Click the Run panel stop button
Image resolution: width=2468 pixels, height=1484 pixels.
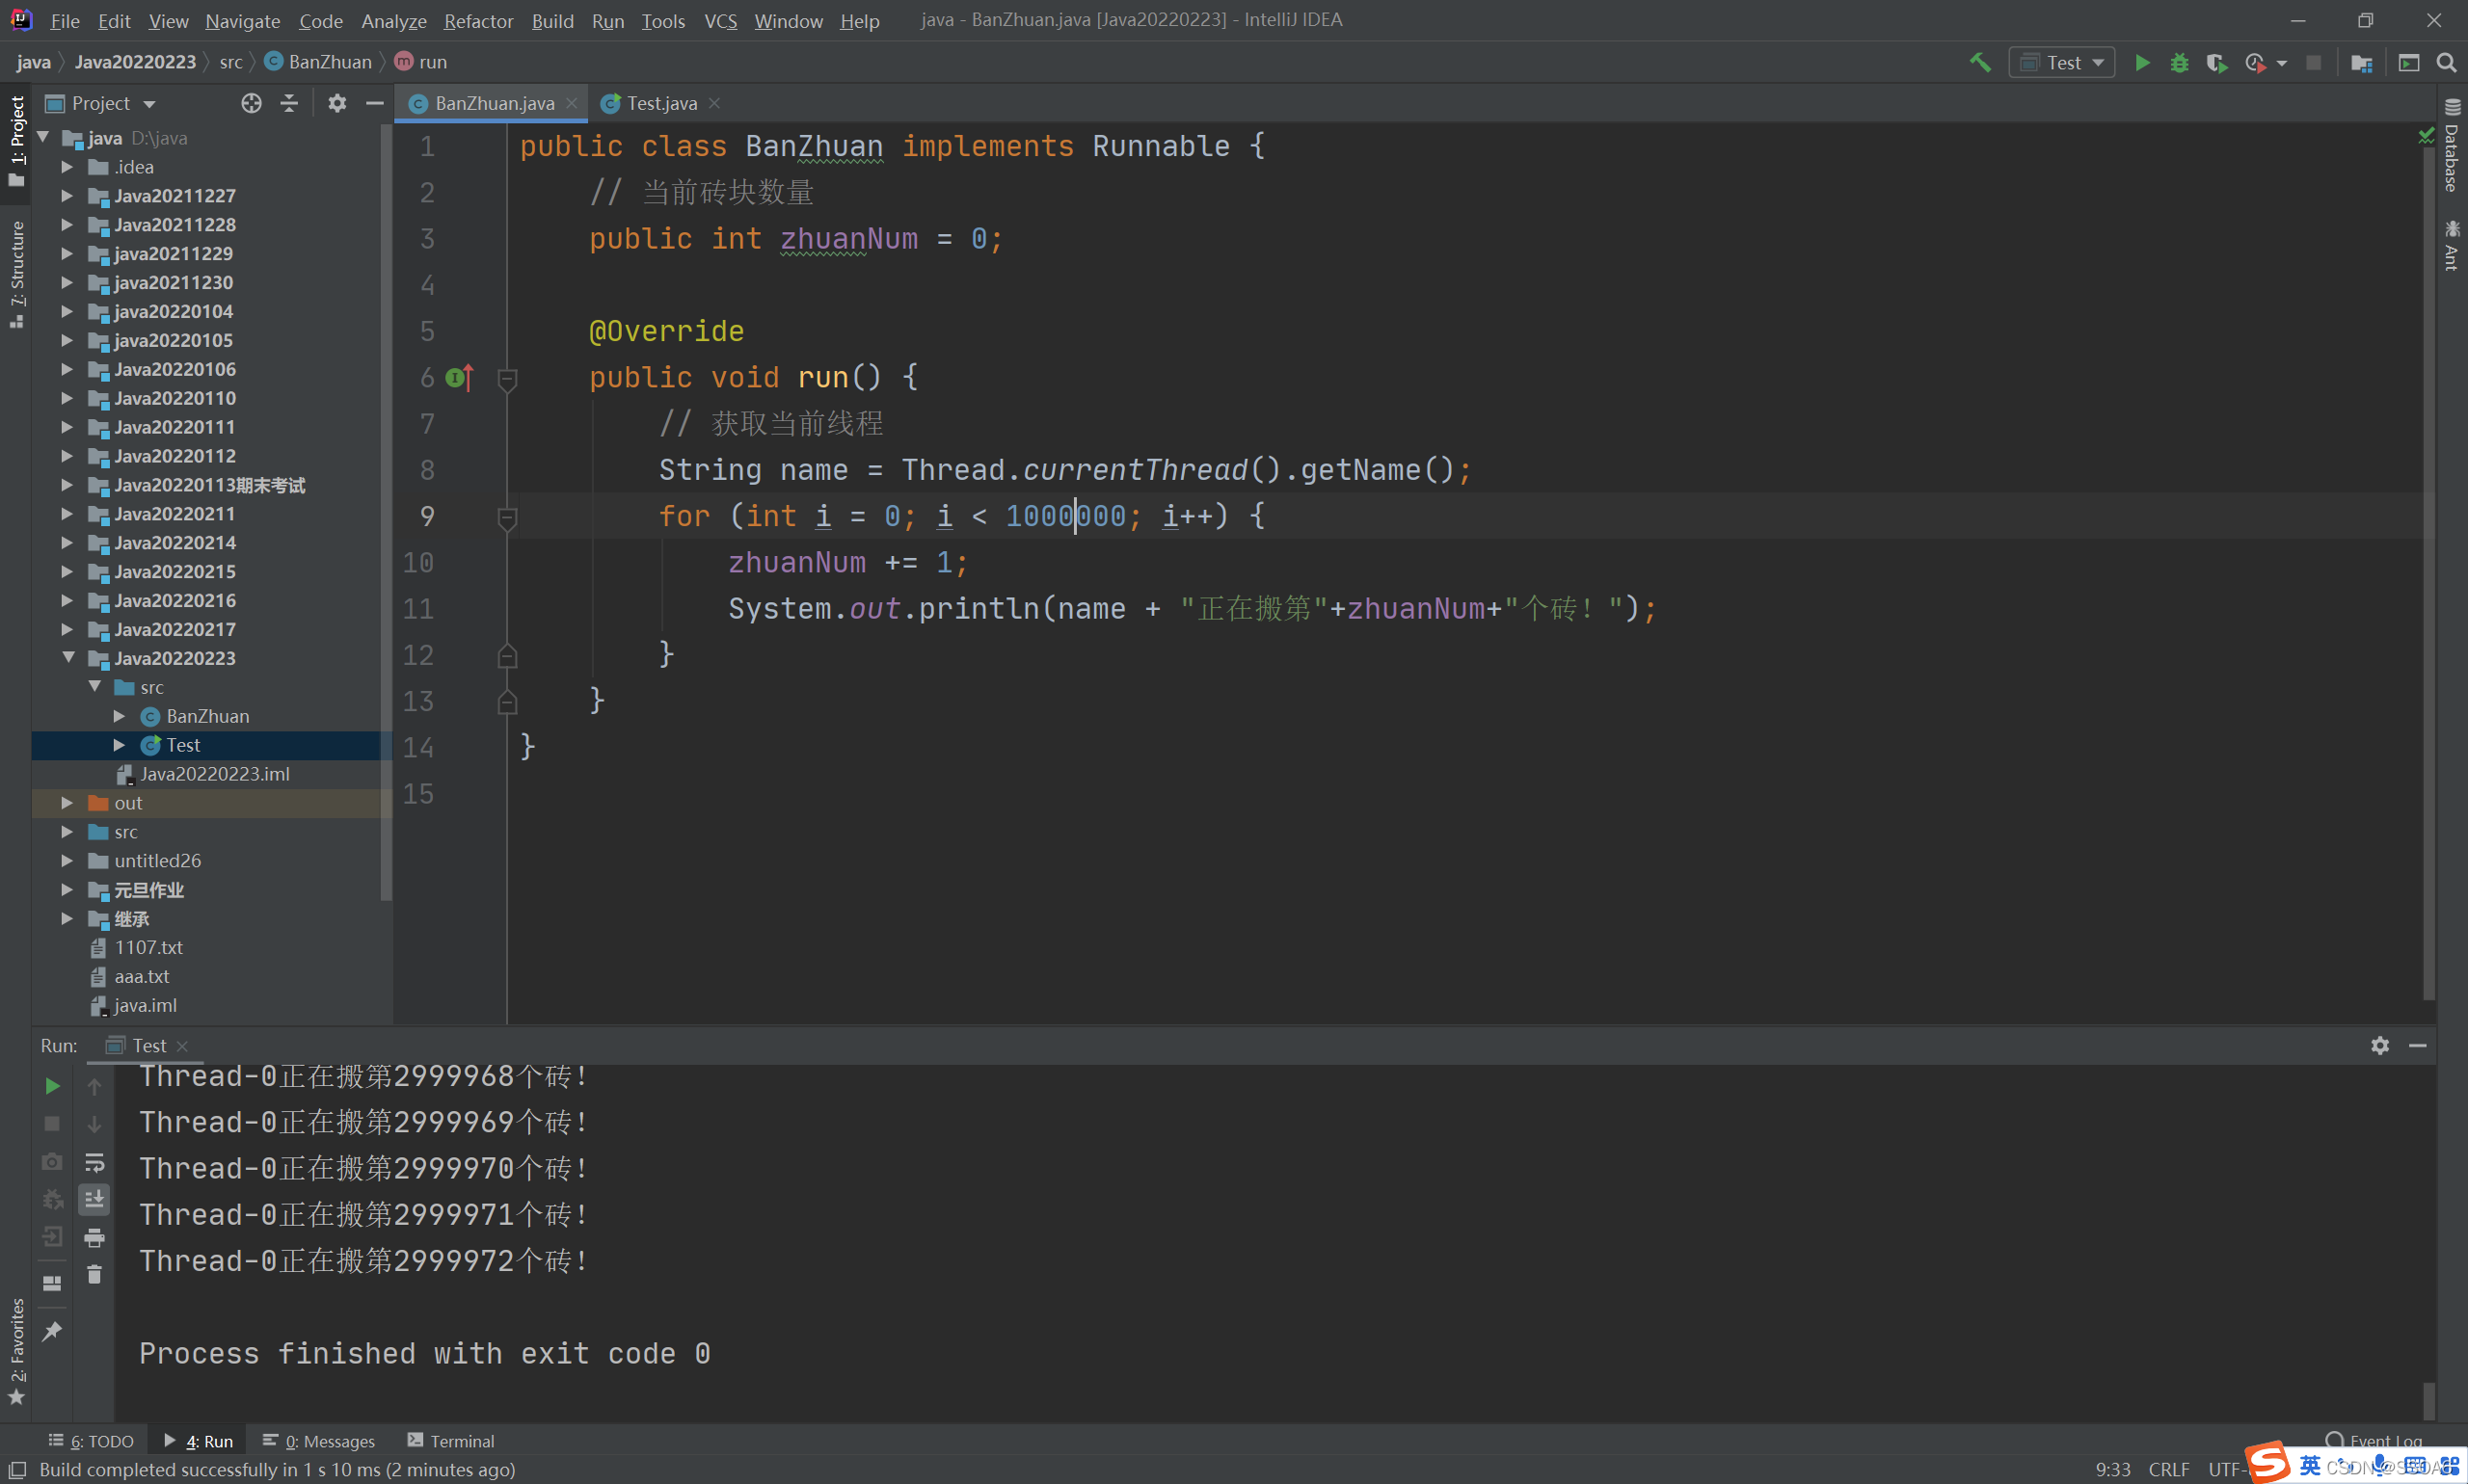coord(52,1124)
